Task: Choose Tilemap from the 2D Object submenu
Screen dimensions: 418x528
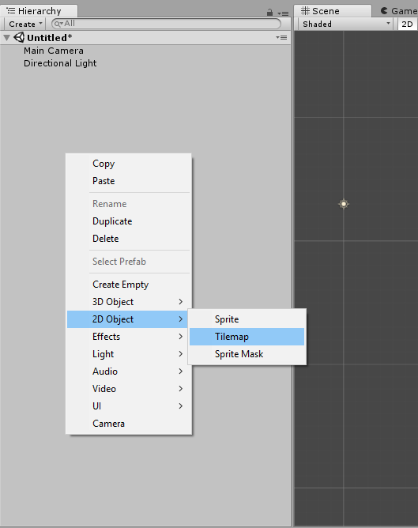Action: click(247, 337)
